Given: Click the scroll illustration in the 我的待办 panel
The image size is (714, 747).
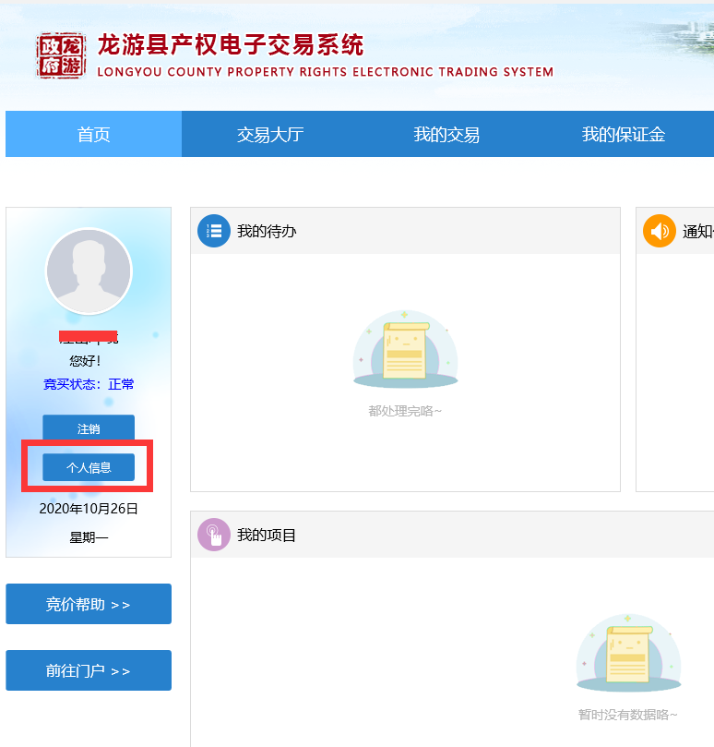Looking at the screenshot, I should pos(405,350).
